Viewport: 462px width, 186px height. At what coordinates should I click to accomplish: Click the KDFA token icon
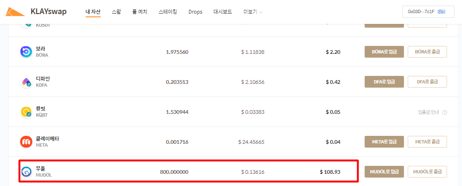point(26,82)
